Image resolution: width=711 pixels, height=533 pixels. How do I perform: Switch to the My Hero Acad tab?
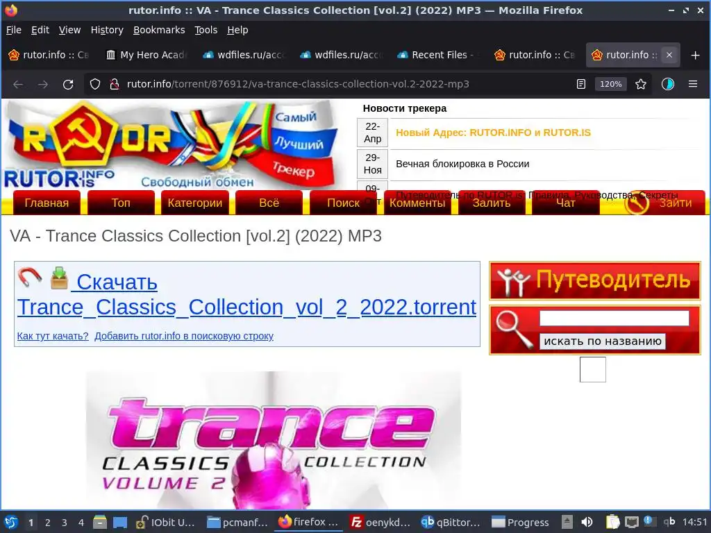click(146, 56)
